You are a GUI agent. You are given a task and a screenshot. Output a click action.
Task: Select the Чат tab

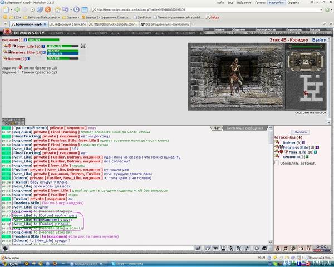(217, 128)
